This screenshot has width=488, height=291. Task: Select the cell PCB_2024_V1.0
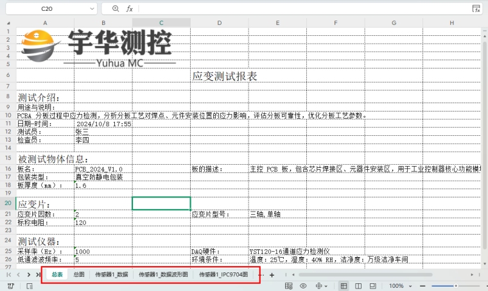pyautogui.click(x=103, y=169)
